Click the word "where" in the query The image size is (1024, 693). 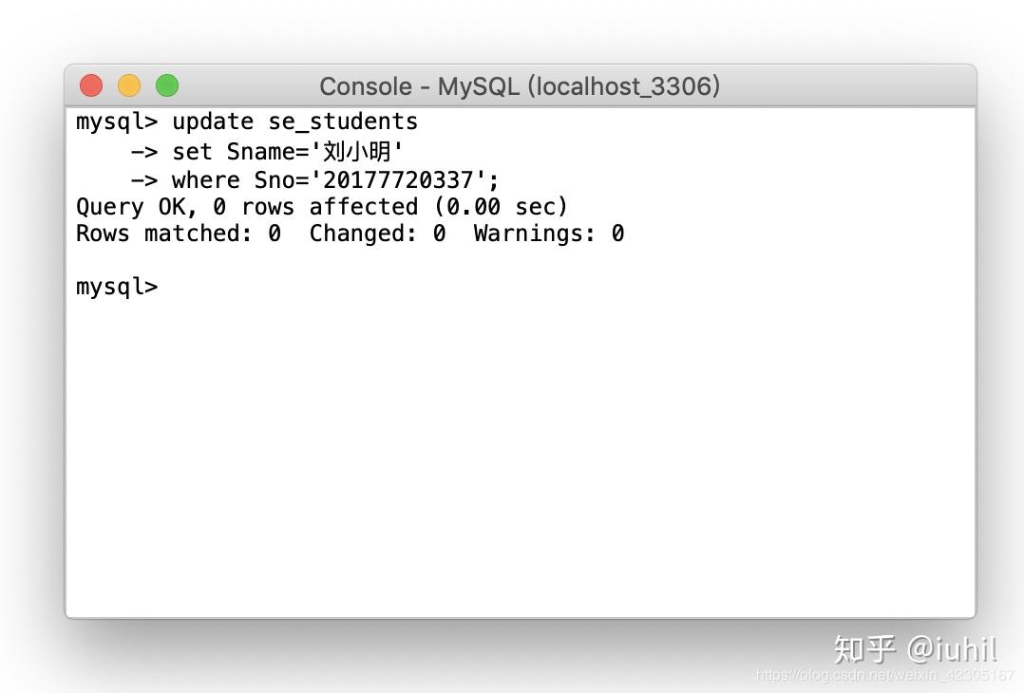pyautogui.click(x=206, y=179)
